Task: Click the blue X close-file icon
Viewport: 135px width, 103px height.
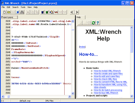Action: tap(18, 12)
